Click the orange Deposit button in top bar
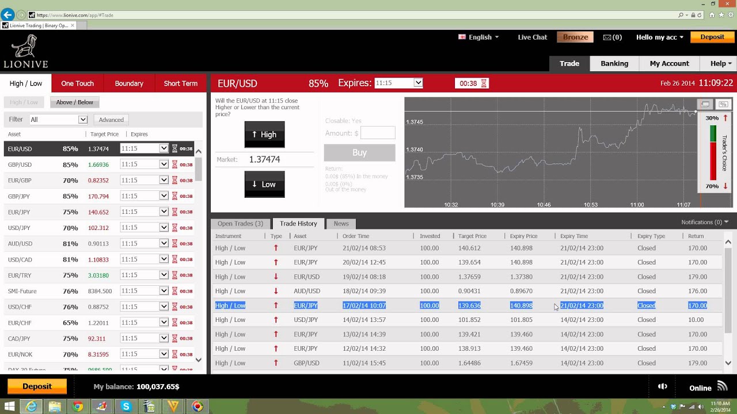Viewport: 737px width, 414px height. click(712, 37)
